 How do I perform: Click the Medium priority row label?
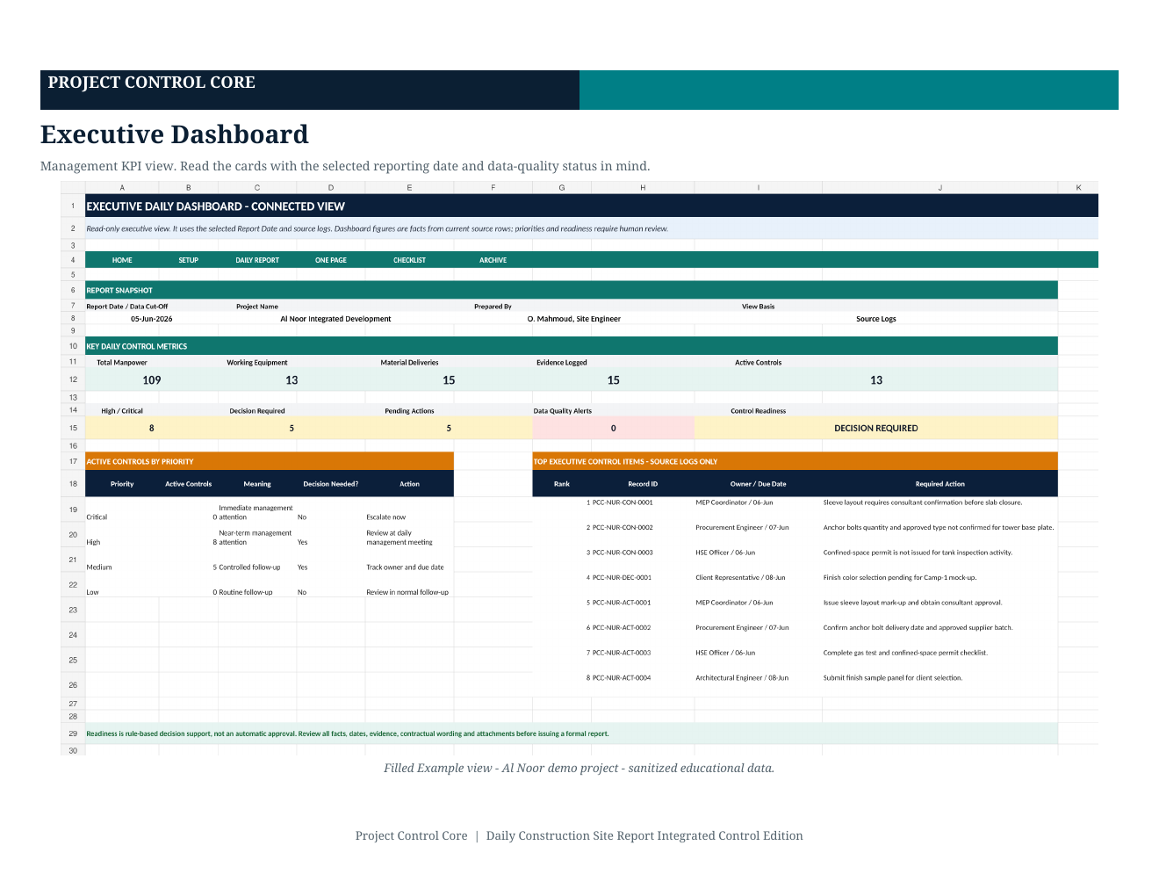pos(99,567)
